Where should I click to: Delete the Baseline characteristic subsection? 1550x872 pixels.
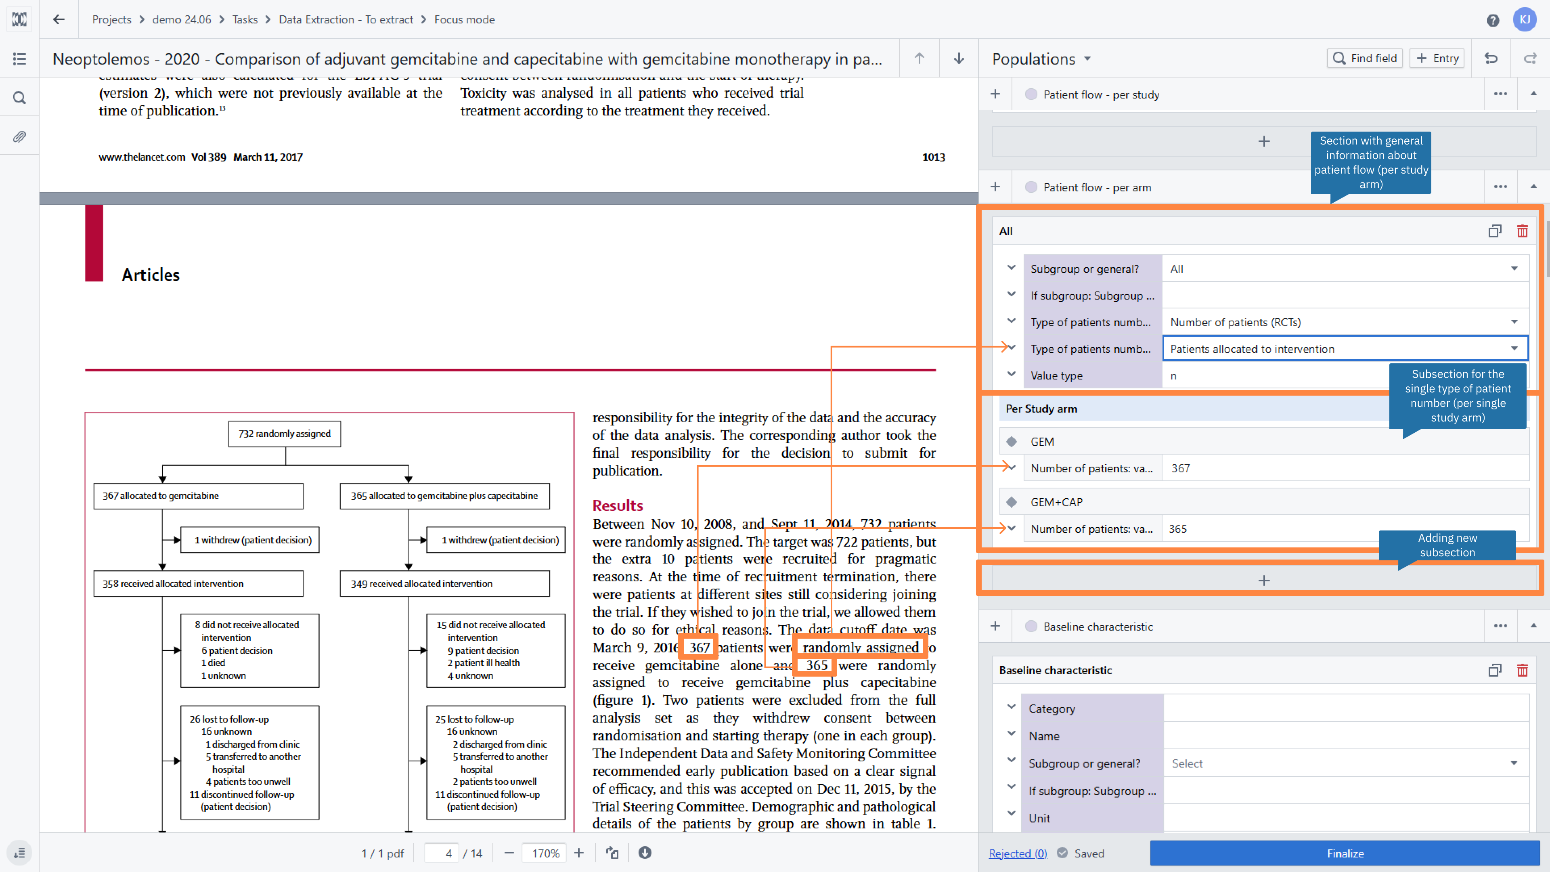[x=1522, y=671]
